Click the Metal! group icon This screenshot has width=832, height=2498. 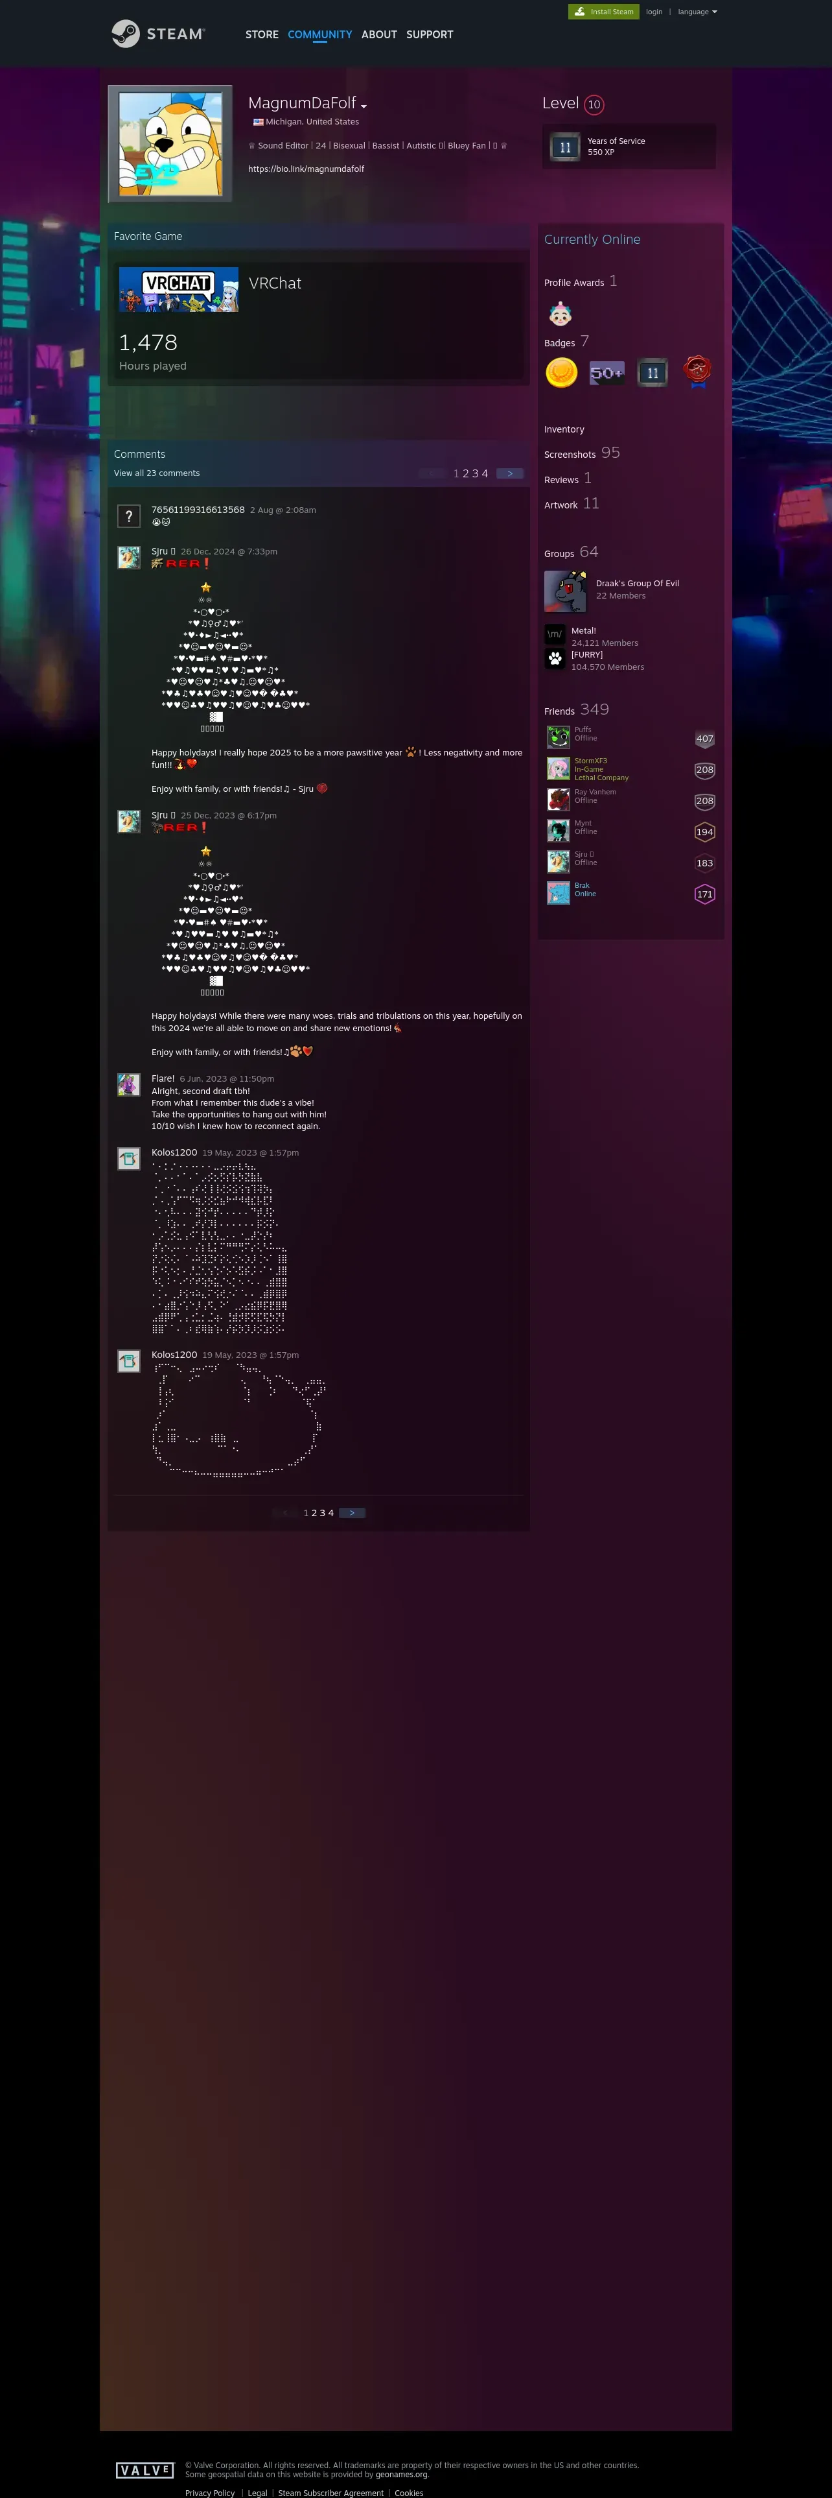(555, 634)
